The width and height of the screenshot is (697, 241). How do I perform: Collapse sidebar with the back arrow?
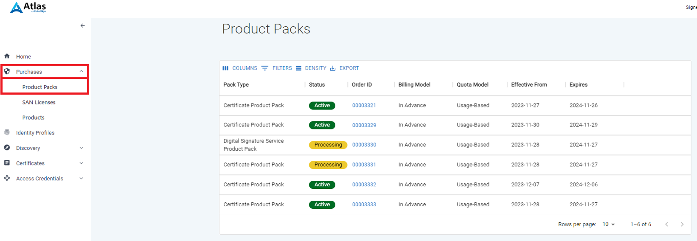pyautogui.click(x=82, y=25)
